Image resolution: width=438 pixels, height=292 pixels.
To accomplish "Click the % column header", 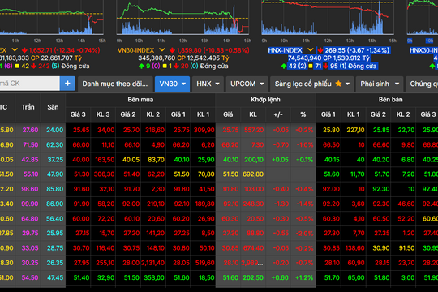I will click(303, 114).
